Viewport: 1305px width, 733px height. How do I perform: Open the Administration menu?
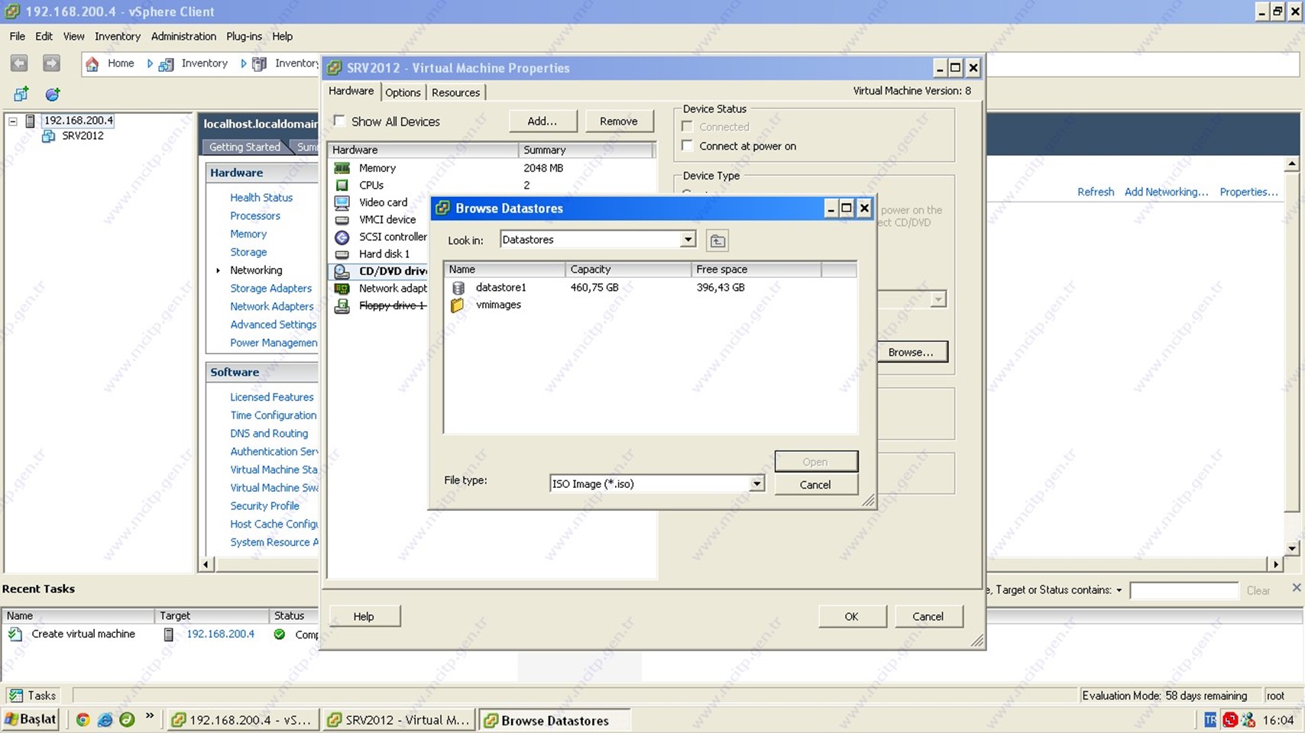coord(183,36)
